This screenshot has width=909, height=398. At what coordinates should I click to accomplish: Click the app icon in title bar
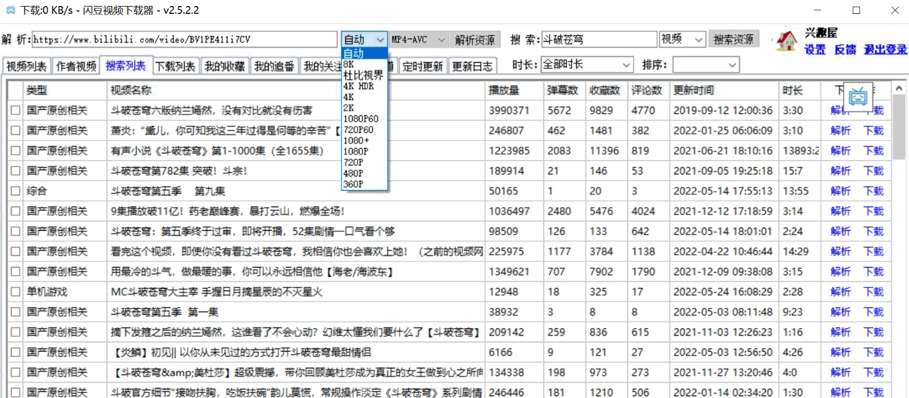[10, 10]
